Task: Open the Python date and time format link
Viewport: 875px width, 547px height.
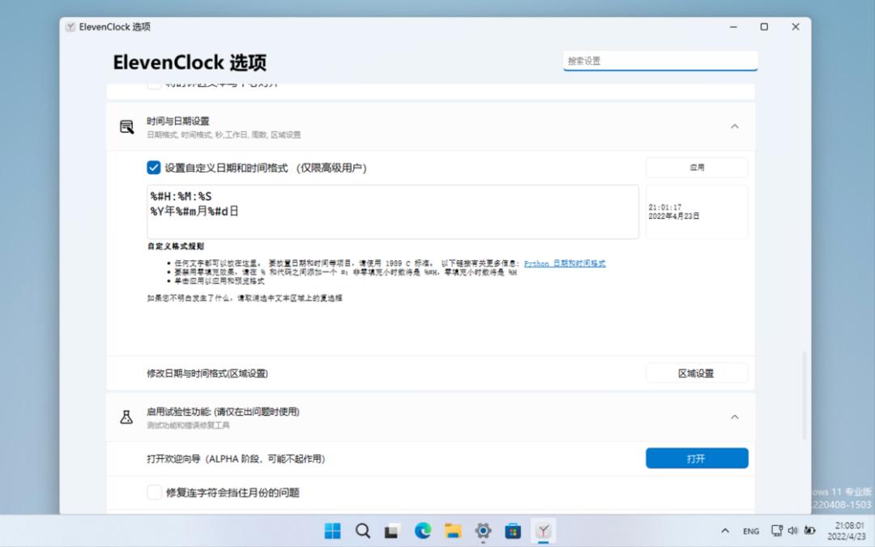Action: pyautogui.click(x=565, y=263)
